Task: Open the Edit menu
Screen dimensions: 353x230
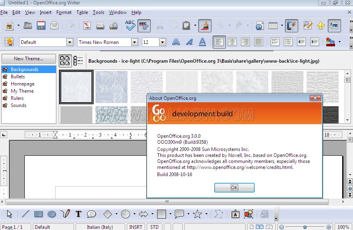Action: [16, 12]
